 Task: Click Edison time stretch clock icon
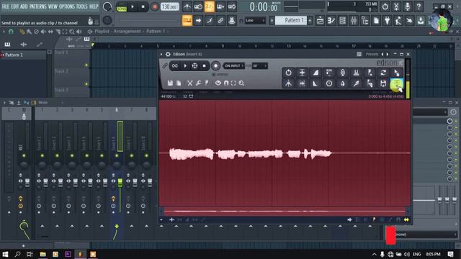pyautogui.click(x=329, y=83)
